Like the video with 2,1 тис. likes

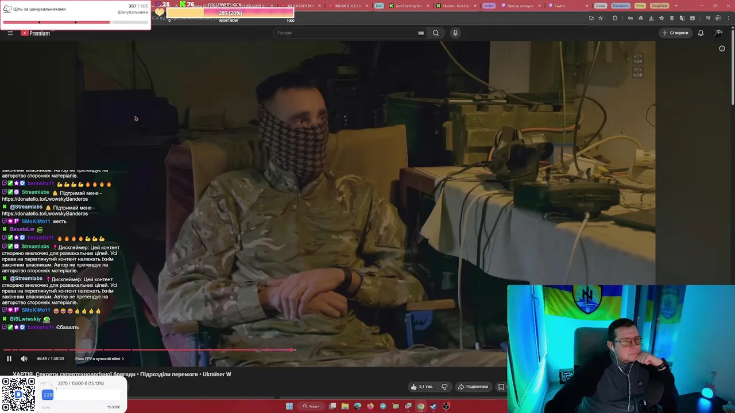coord(421,387)
